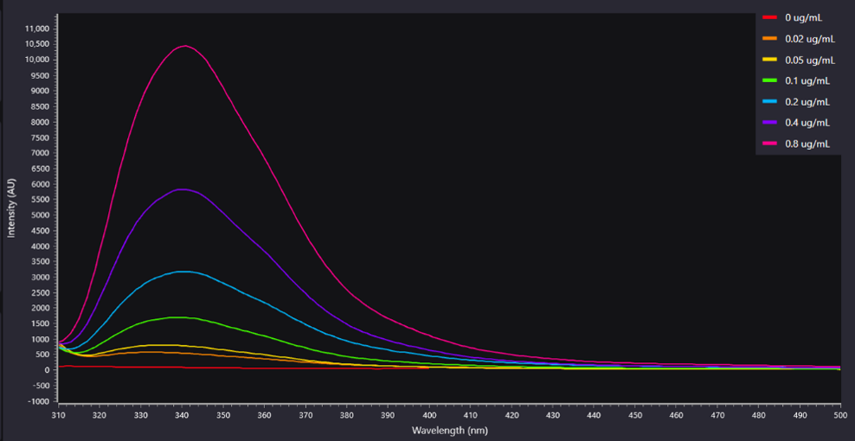
Task: Click the 340 x-axis tick label
Action: point(181,415)
